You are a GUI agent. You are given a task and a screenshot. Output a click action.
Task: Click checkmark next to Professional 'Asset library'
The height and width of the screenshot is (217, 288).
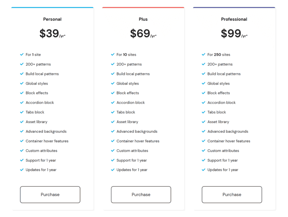203,122
